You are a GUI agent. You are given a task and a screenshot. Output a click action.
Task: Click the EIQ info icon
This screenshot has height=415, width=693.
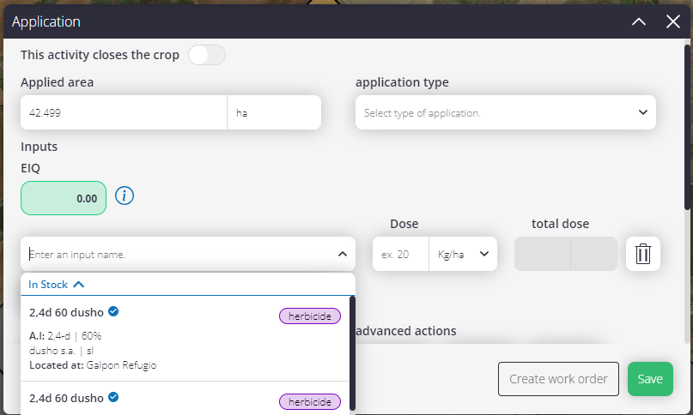tap(125, 195)
